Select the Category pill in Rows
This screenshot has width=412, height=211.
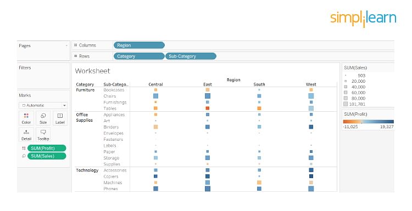pos(139,56)
